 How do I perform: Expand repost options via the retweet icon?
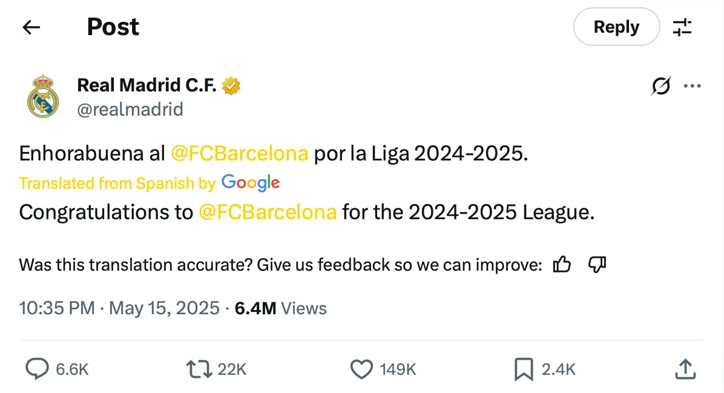(198, 368)
